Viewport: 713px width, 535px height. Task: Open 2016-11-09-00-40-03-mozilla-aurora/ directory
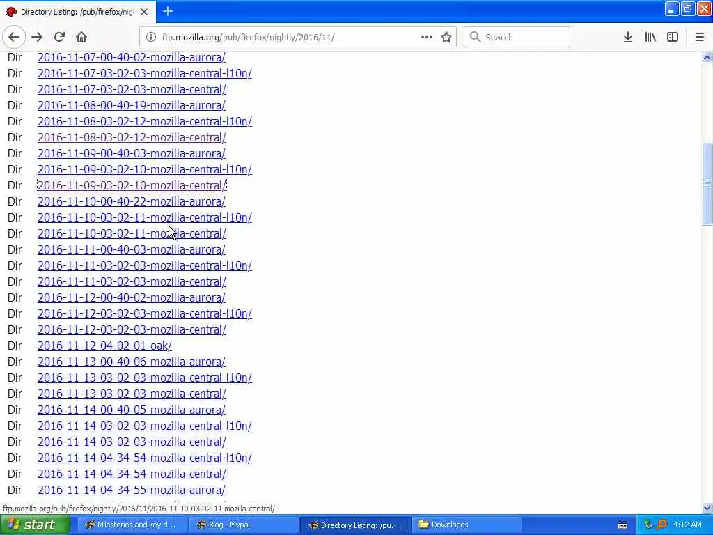coord(132,153)
